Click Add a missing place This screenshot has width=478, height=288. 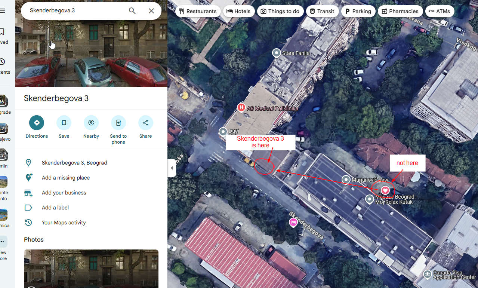[66, 178]
